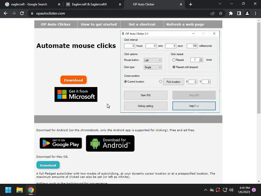Select Current location radio button
Screen dimensions: 261x196
(x=125, y=81)
